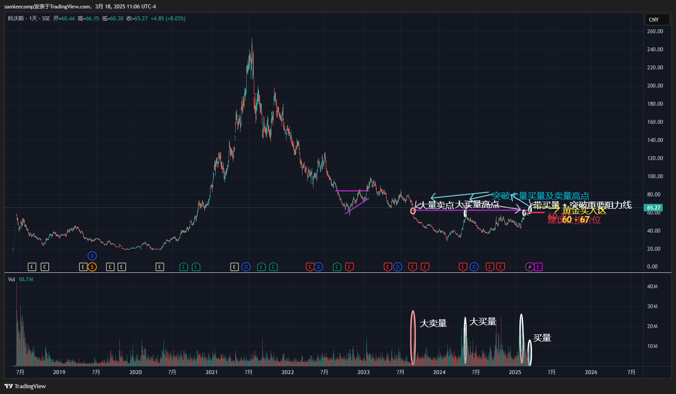
Task: Click the 大卖量 annotation in the volume pane
Action: pyautogui.click(x=433, y=323)
